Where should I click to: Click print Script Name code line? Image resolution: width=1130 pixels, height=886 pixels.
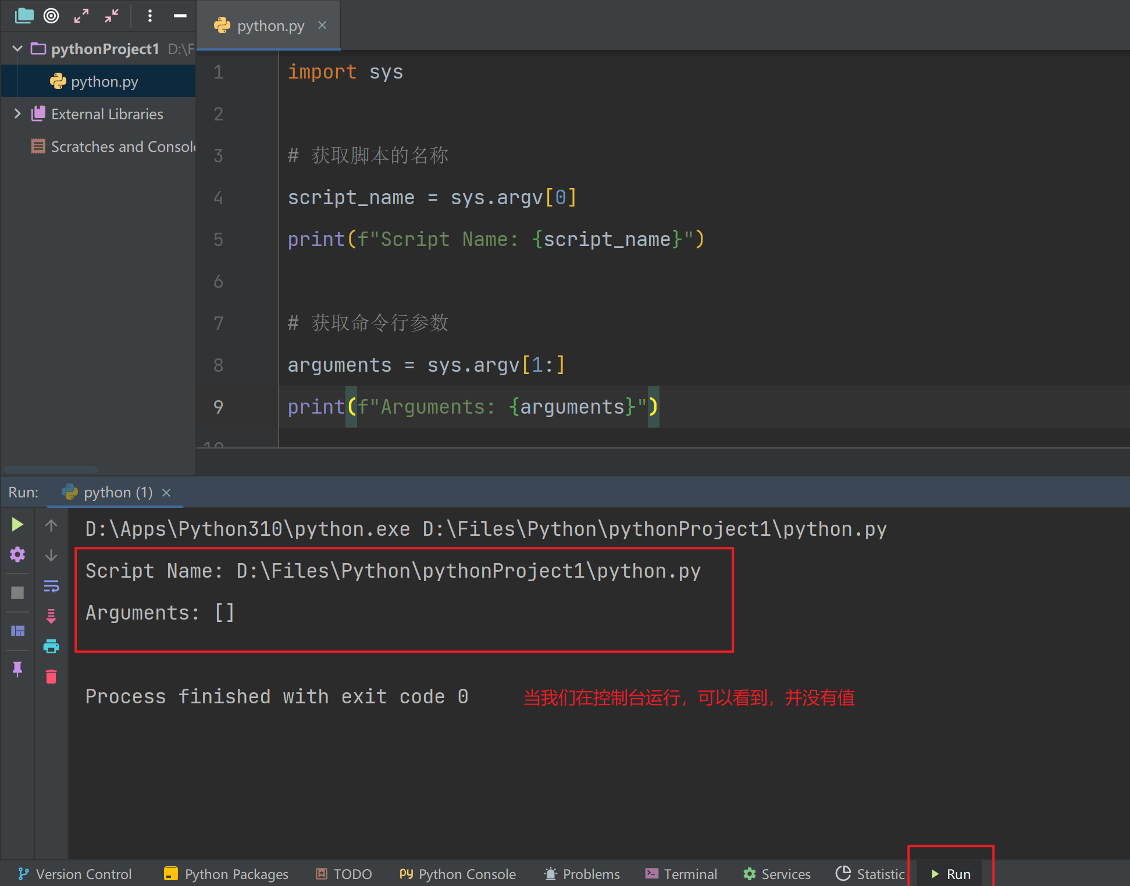coord(496,240)
